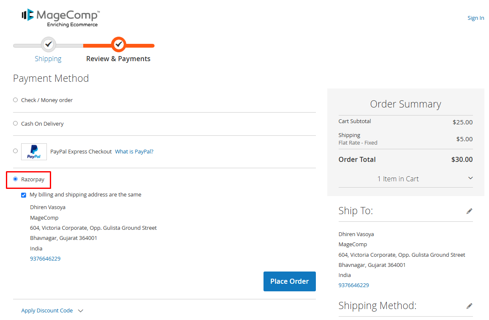Select Check / Money order payment
489x320 pixels.
16,100
